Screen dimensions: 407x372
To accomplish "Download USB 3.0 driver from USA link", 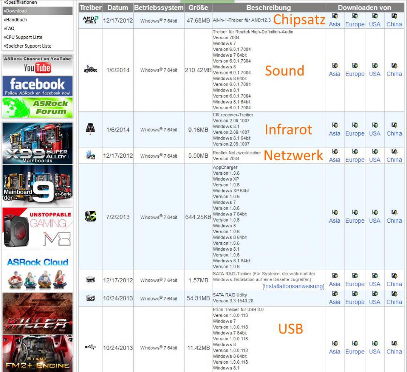I will click(x=375, y=352).
